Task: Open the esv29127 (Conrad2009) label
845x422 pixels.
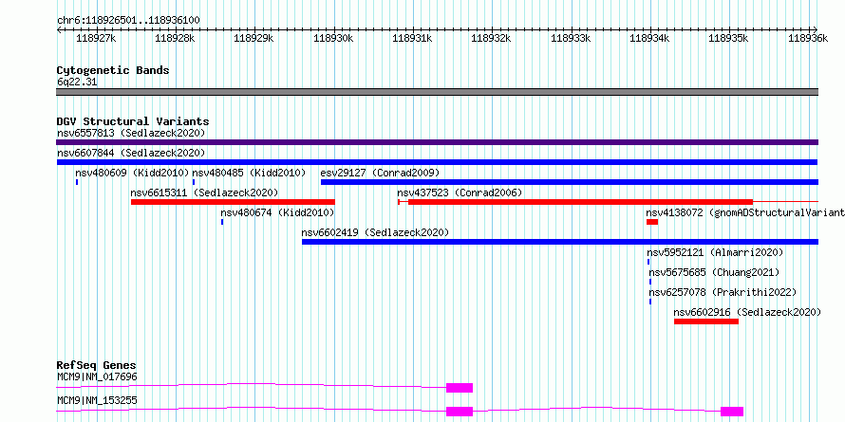Action: pos(380,173)
